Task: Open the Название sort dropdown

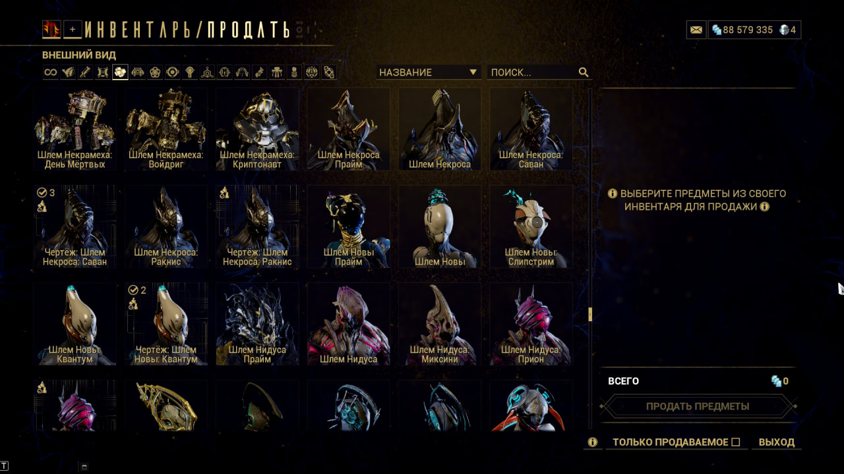Action: click(x=428, y=72)
